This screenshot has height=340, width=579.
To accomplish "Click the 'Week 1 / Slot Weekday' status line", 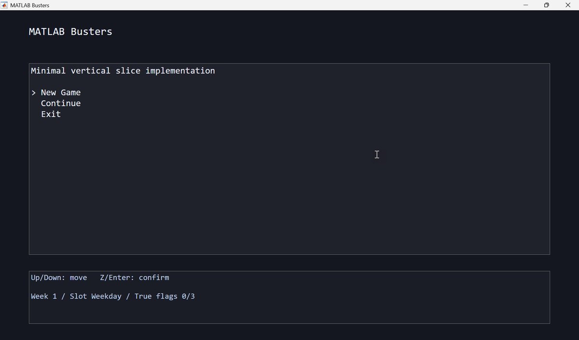I will click(113, 296).
